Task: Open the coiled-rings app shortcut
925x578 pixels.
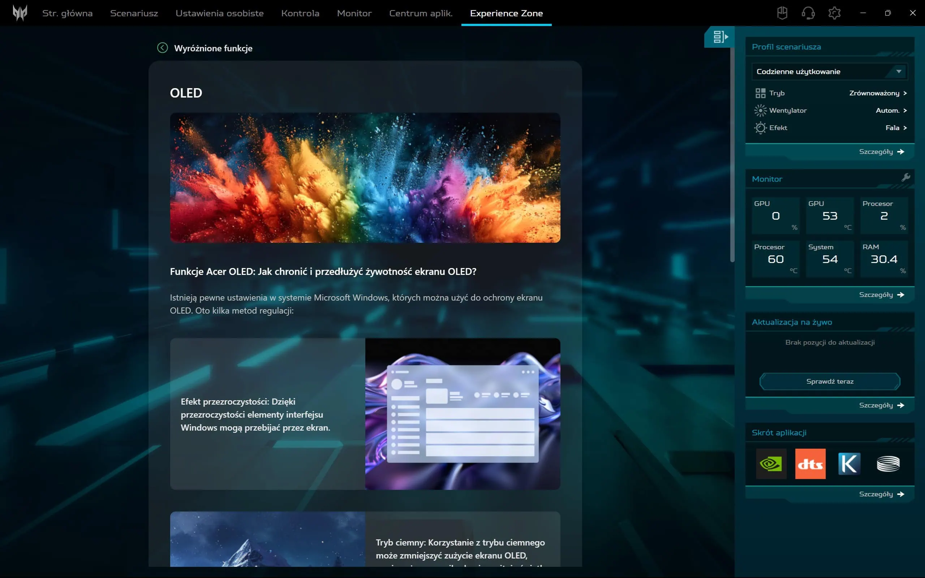Action: coord(888,464)
